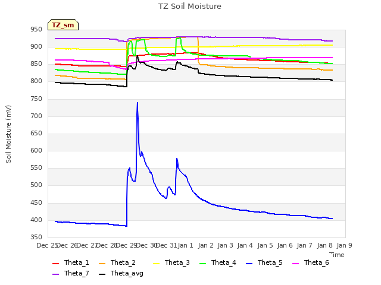Click the TZ Soil Moisture chart title
The image size is (381, 285).
[190, 7]
